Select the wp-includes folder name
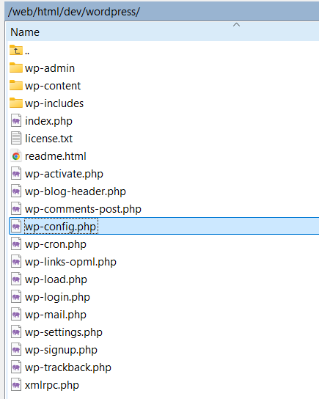 point(54,103)
